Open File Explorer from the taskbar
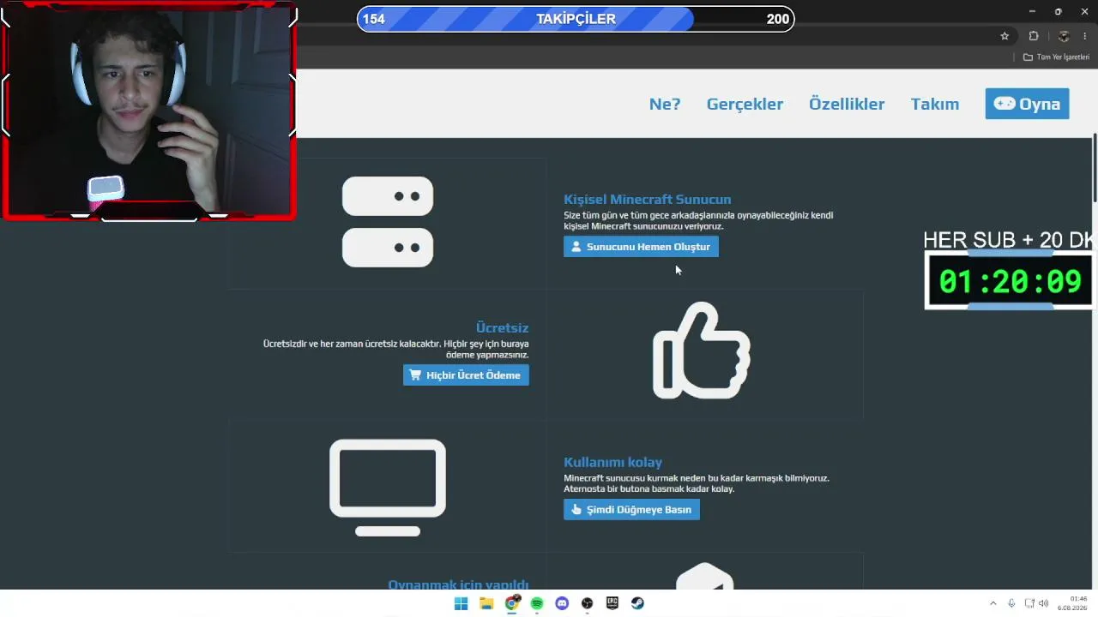This screenshot has height=617, width=1098. click(486, 603)
